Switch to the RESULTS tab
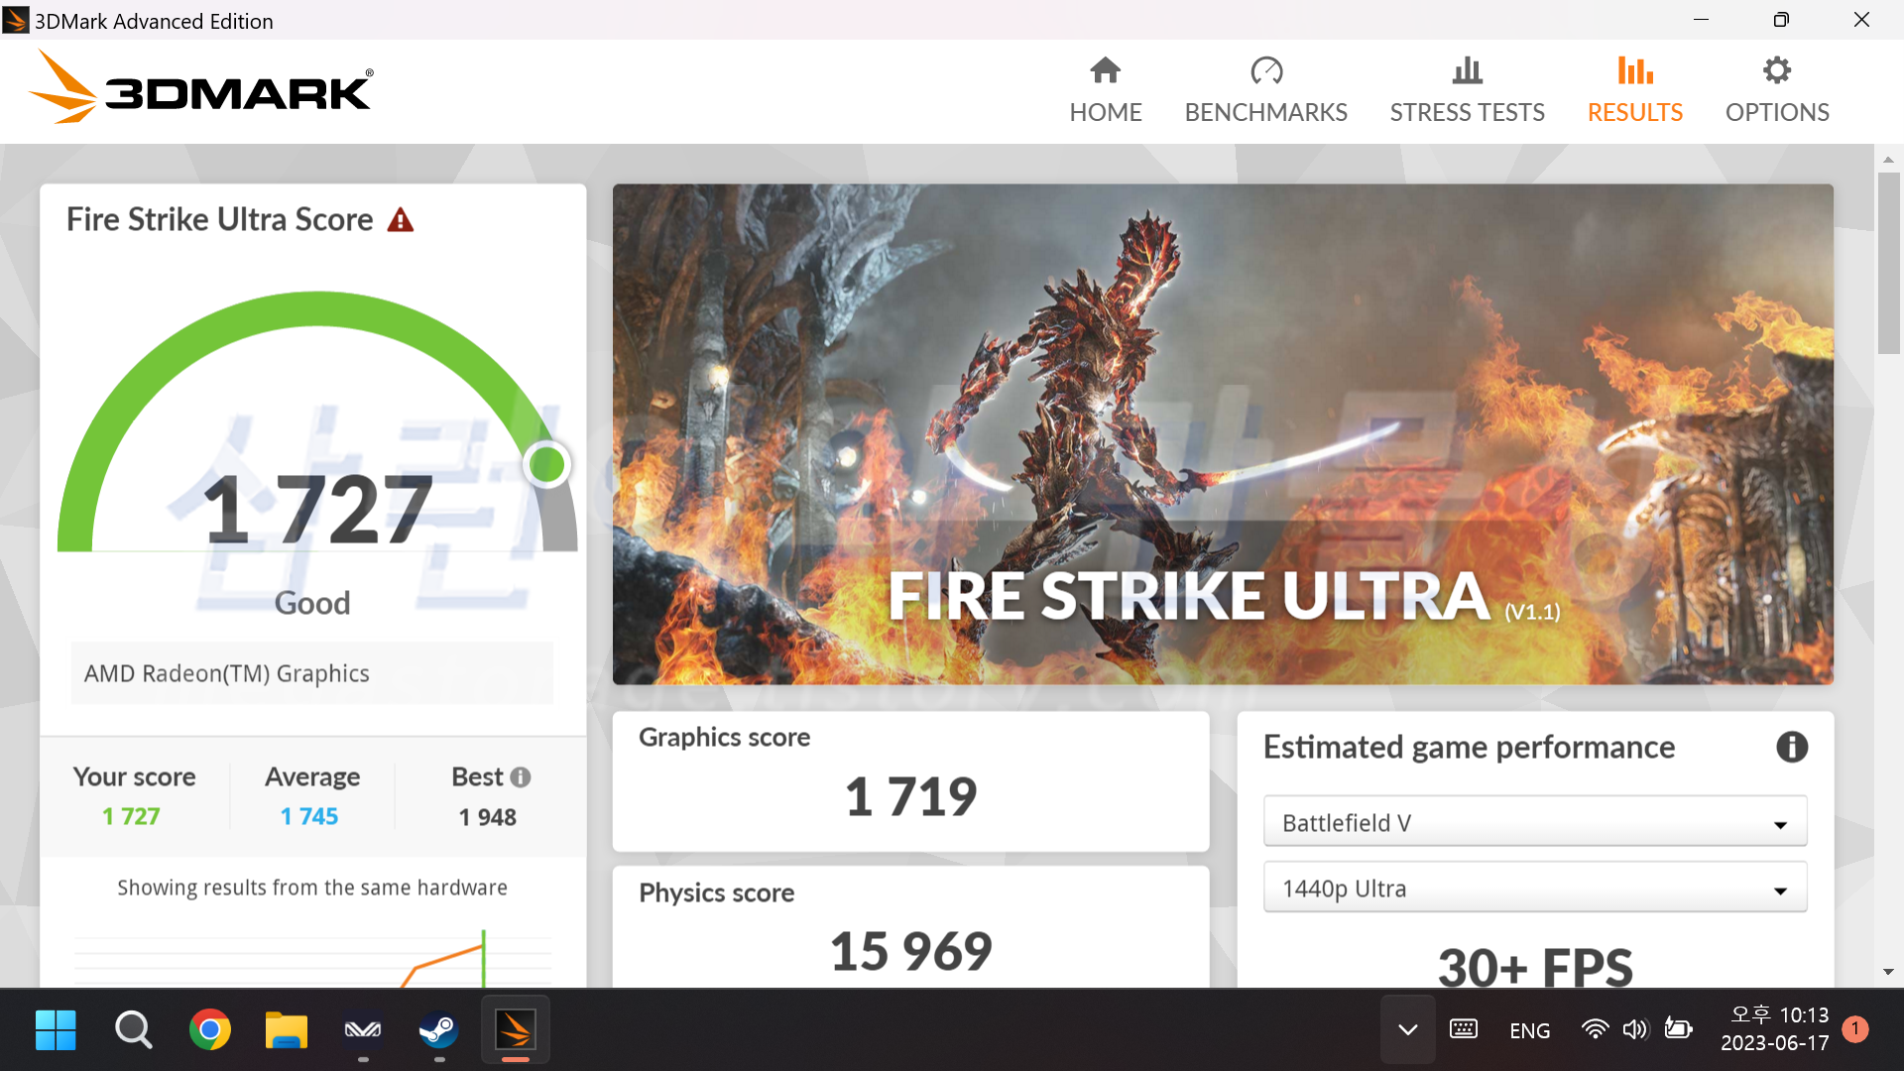Image resolution: width=1904 pixels, height=1071 pixels. tap(1634, 112)
